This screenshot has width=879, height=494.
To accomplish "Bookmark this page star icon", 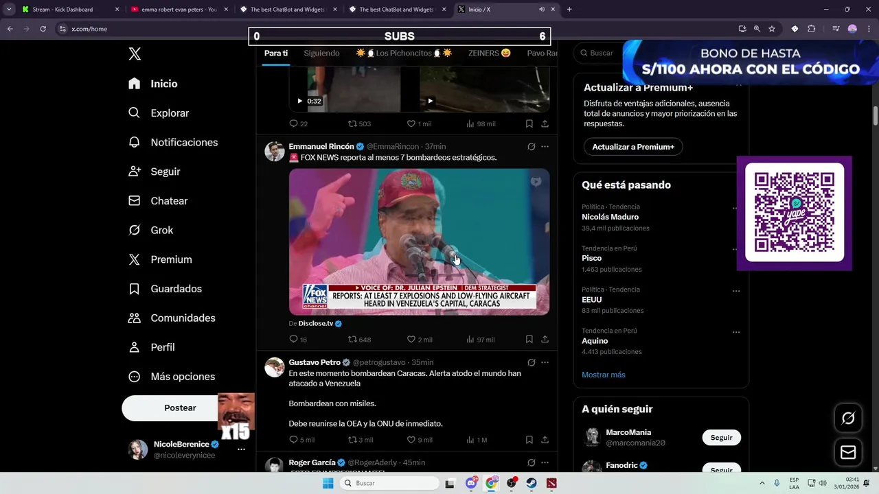I will pos(772,29).
